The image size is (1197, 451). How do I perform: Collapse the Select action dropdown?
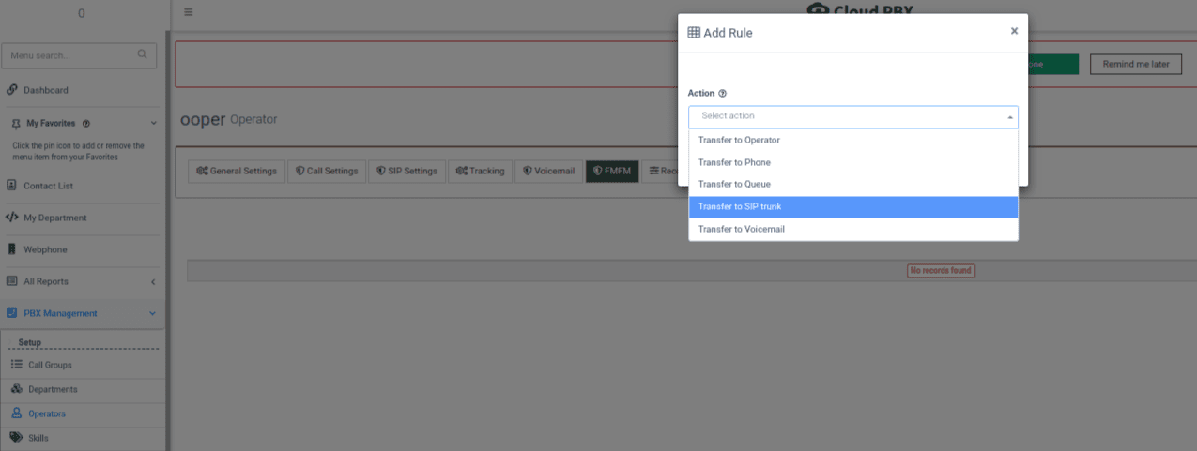pyautogui.click(x=1010, y=117)
